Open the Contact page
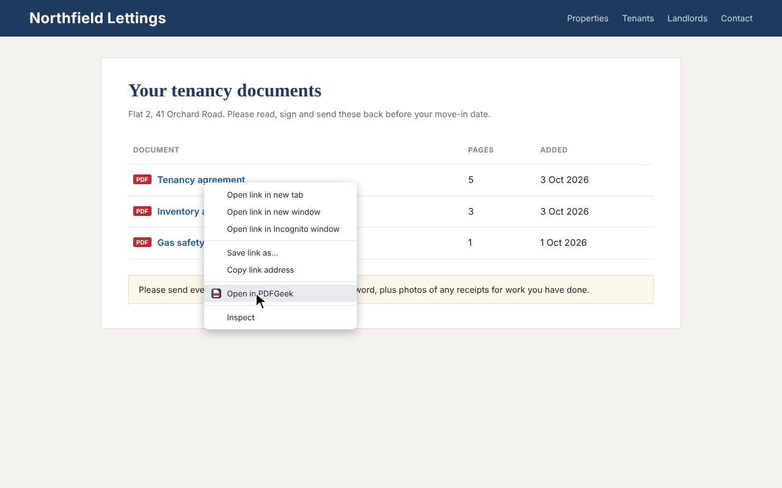782x488 pixels. (x=737, y=18)
